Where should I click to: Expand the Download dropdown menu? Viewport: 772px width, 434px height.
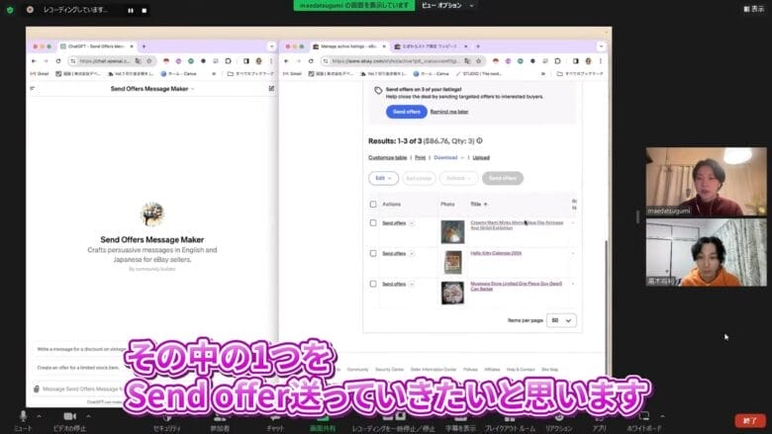tap(448, 157)
